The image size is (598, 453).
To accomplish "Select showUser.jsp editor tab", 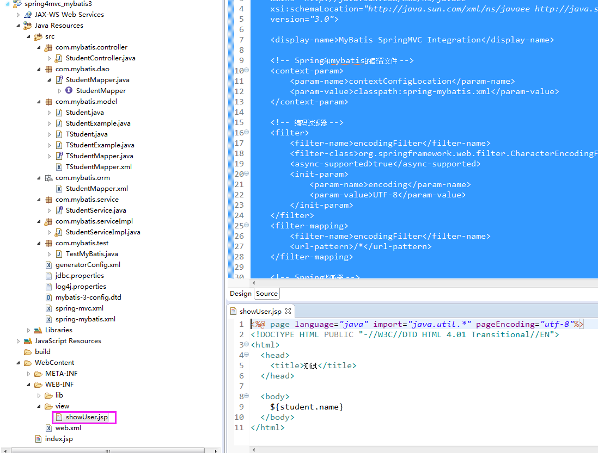I will point(260,312).
